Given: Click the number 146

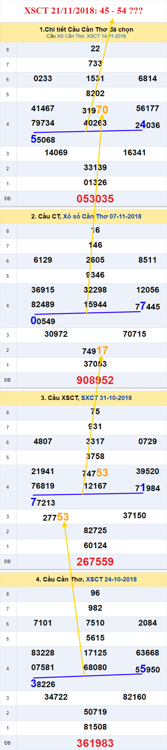Looking at the screenshot, I should click(x=95, y=245).
